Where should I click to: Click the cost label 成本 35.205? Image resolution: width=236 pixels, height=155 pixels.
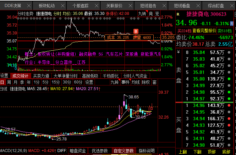click(118, 38)
